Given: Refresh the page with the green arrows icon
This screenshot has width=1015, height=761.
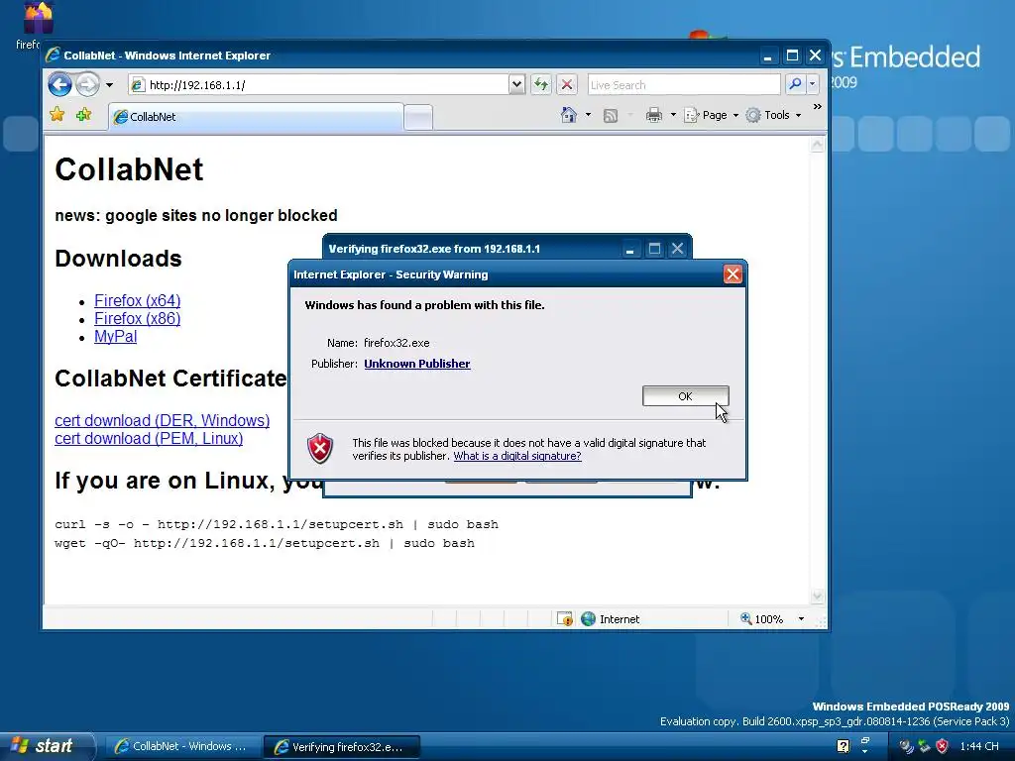Looking at the screenshot, I should point(541,85).
